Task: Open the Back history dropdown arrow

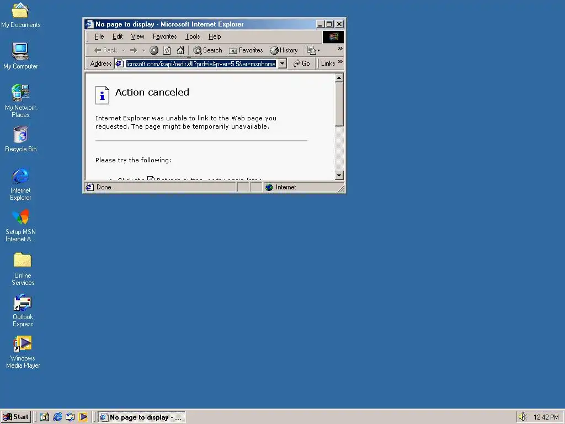Action: pyautogui.click(x=123, y=50)
